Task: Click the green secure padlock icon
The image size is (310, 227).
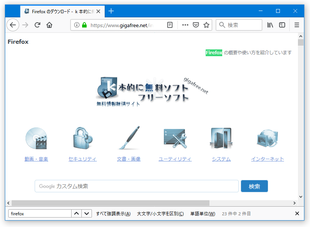Action: tap(84, 25)
